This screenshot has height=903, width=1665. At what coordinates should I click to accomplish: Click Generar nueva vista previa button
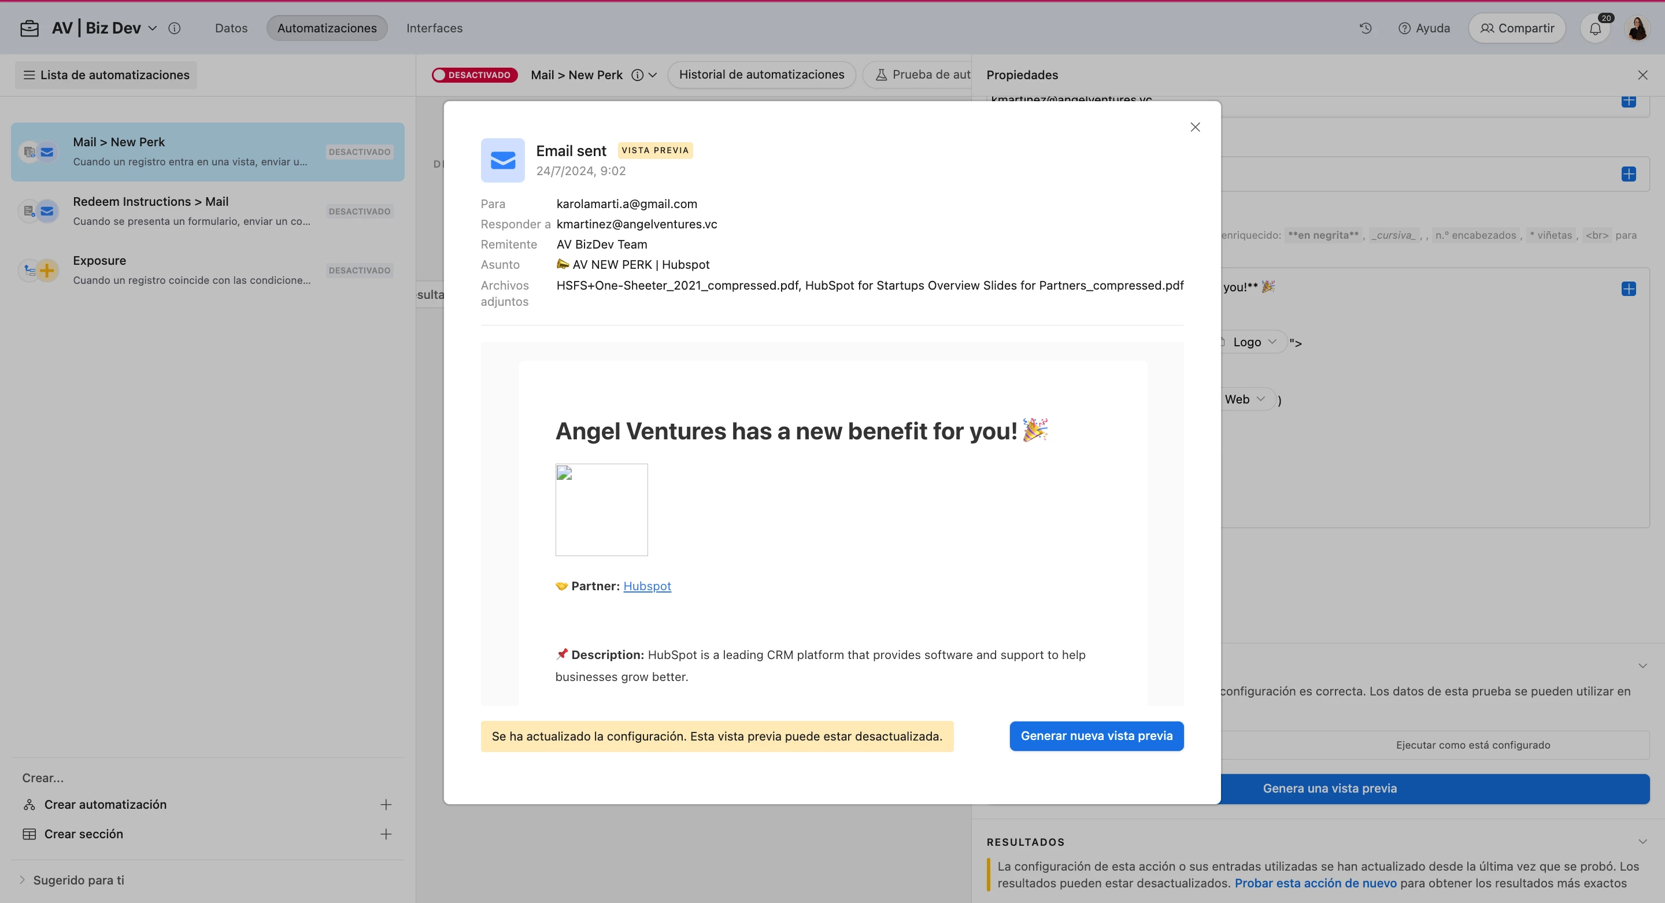1096,737
